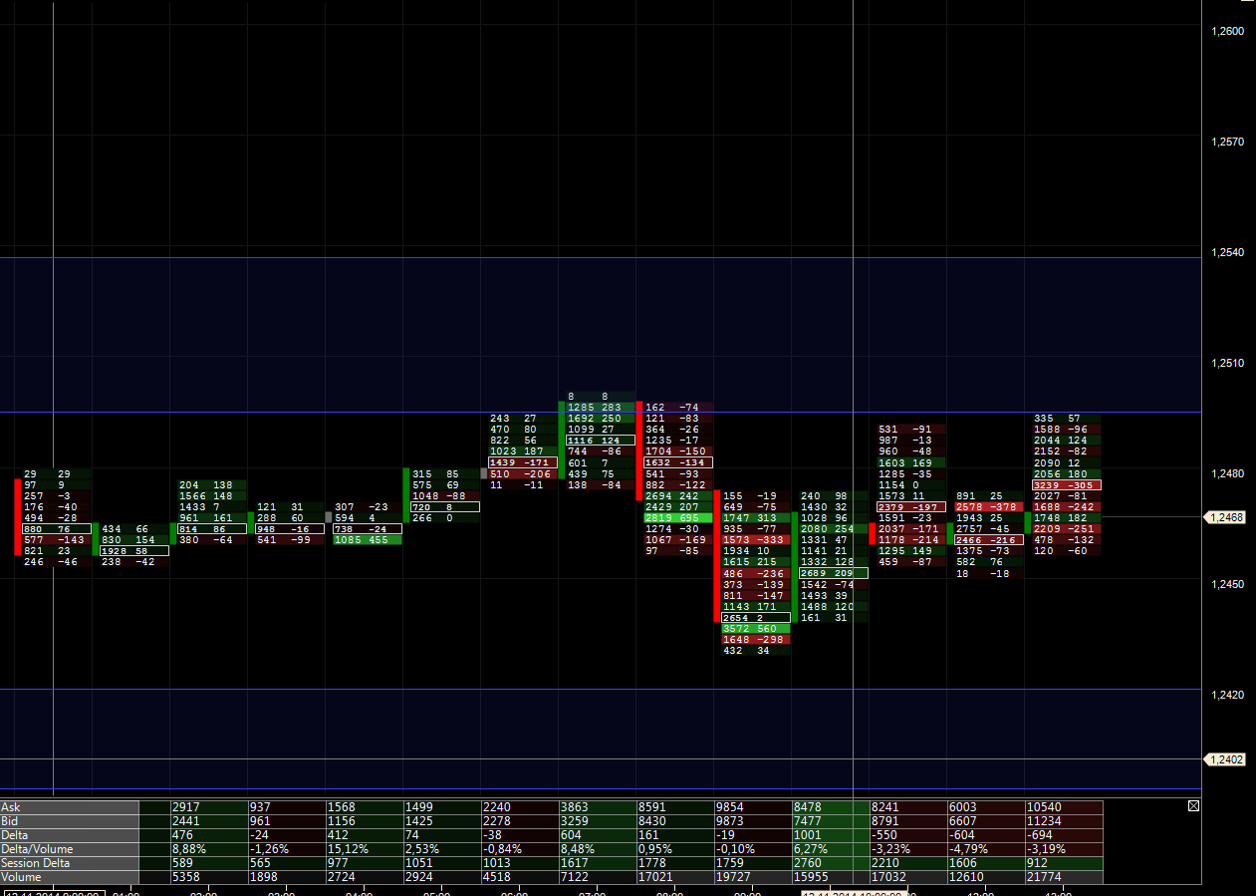Viewport: 1256px width, 896px height.
Task: Click the outlined cell 1928 58
Action: coord(134,551)
